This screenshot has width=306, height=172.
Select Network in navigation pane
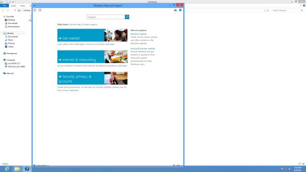tap(8, 73)
